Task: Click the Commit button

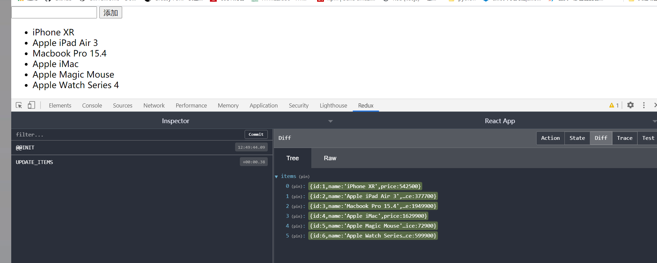Action: [x=256, y=134]
